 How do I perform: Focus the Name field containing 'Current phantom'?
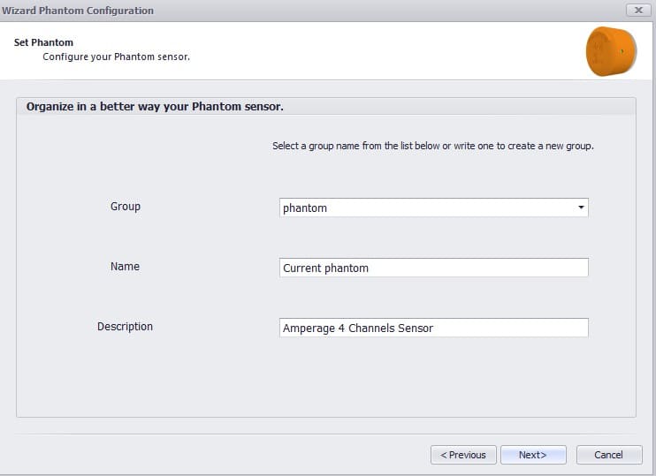pyautogui.click(x=434, y=268)
